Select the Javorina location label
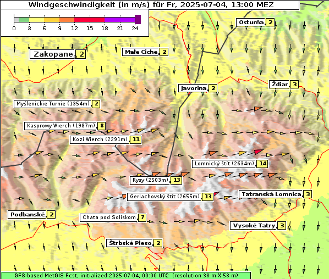The image size is (329, 279). pos(194,88)
